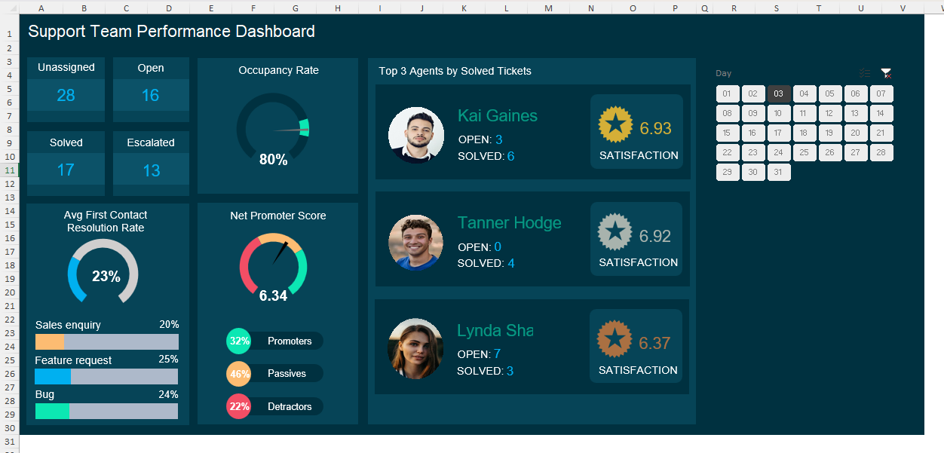Click the Sales enquiry progress bar
Screen dimensions: 944x453
pos(107,341)
